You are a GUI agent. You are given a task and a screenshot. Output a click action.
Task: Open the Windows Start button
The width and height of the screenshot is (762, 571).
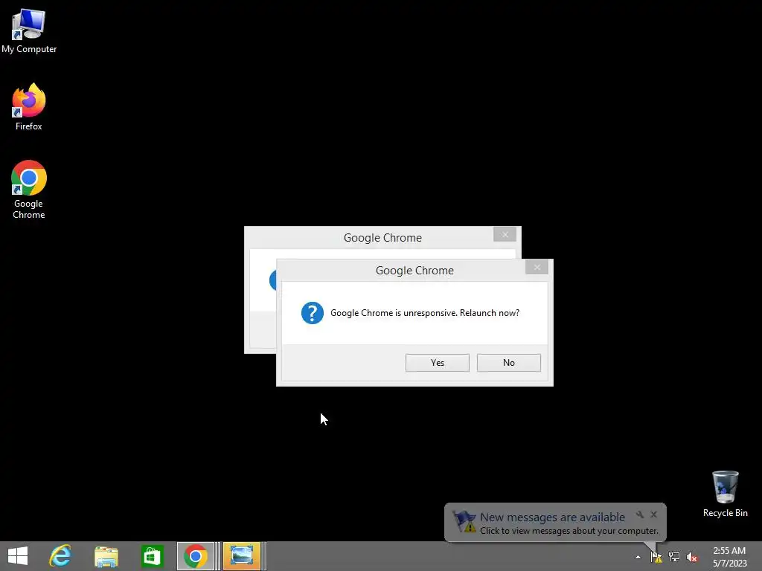pos(18,556)
